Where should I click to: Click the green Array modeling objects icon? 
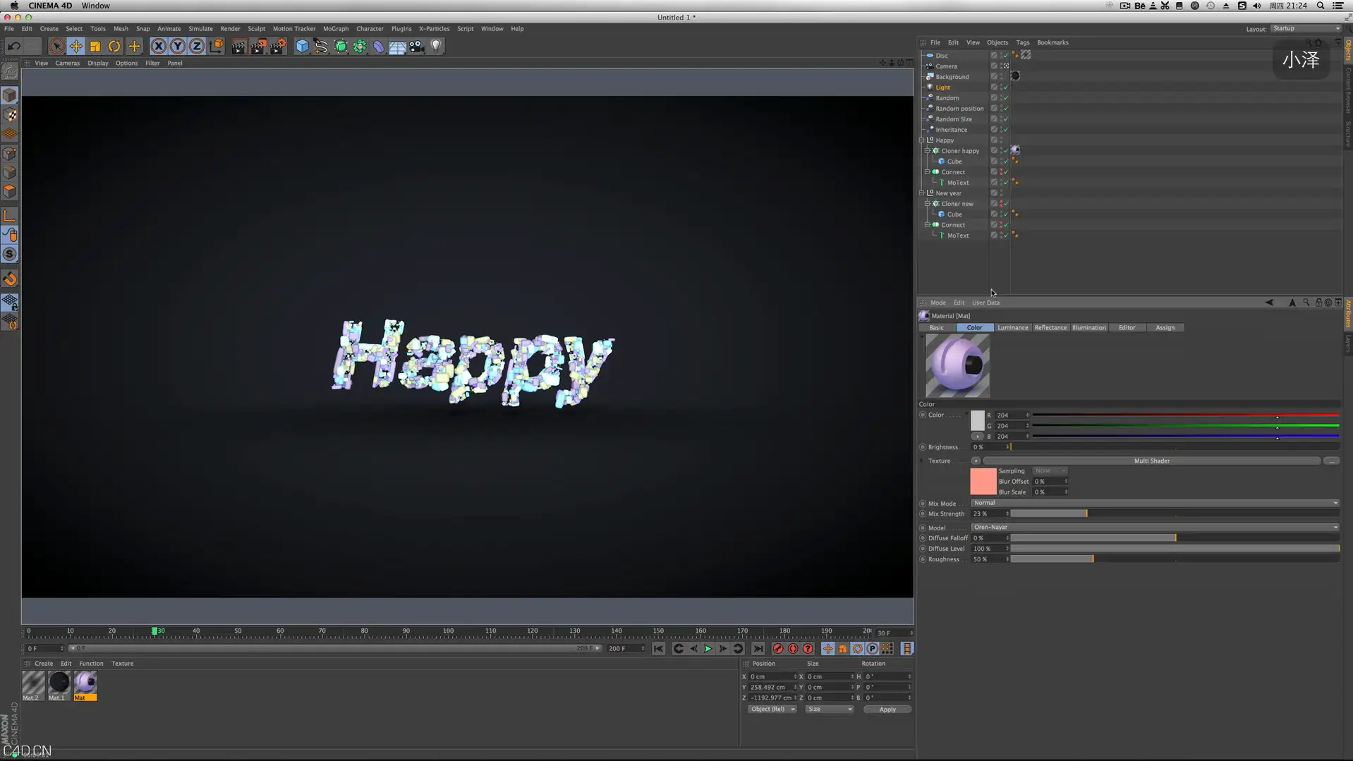click(360, 47)
